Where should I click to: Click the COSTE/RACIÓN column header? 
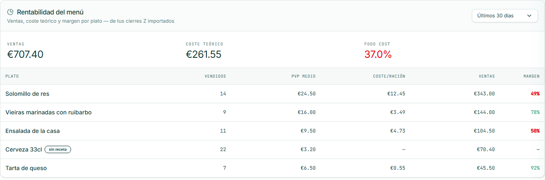pyautogui.click(x=389, y=76)
